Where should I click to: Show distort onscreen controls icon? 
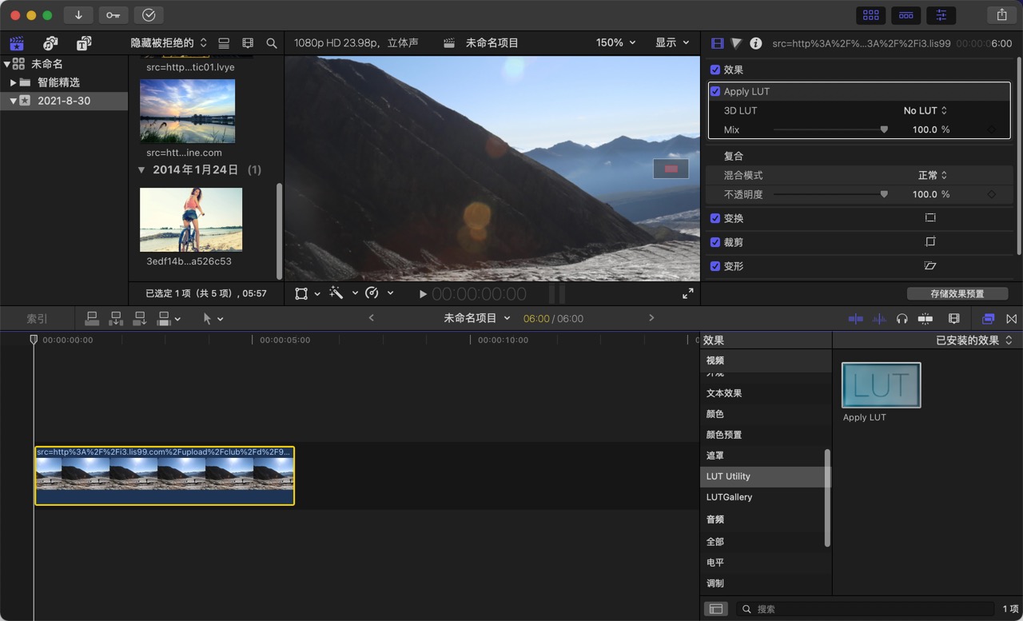929,266
